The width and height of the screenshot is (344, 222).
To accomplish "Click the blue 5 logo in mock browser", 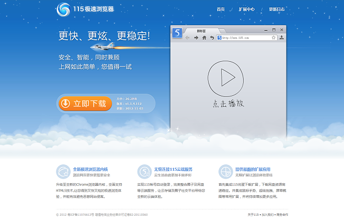I will tap(177, 33).
